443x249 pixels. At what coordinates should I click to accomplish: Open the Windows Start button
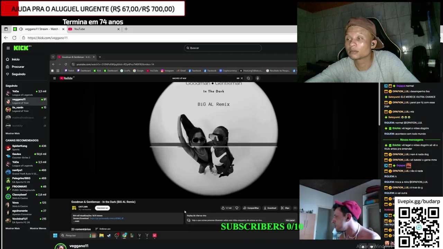coord(55,236)
